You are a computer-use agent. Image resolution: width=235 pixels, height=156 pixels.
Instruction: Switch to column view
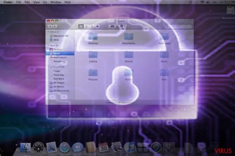(x=92, y=27)
